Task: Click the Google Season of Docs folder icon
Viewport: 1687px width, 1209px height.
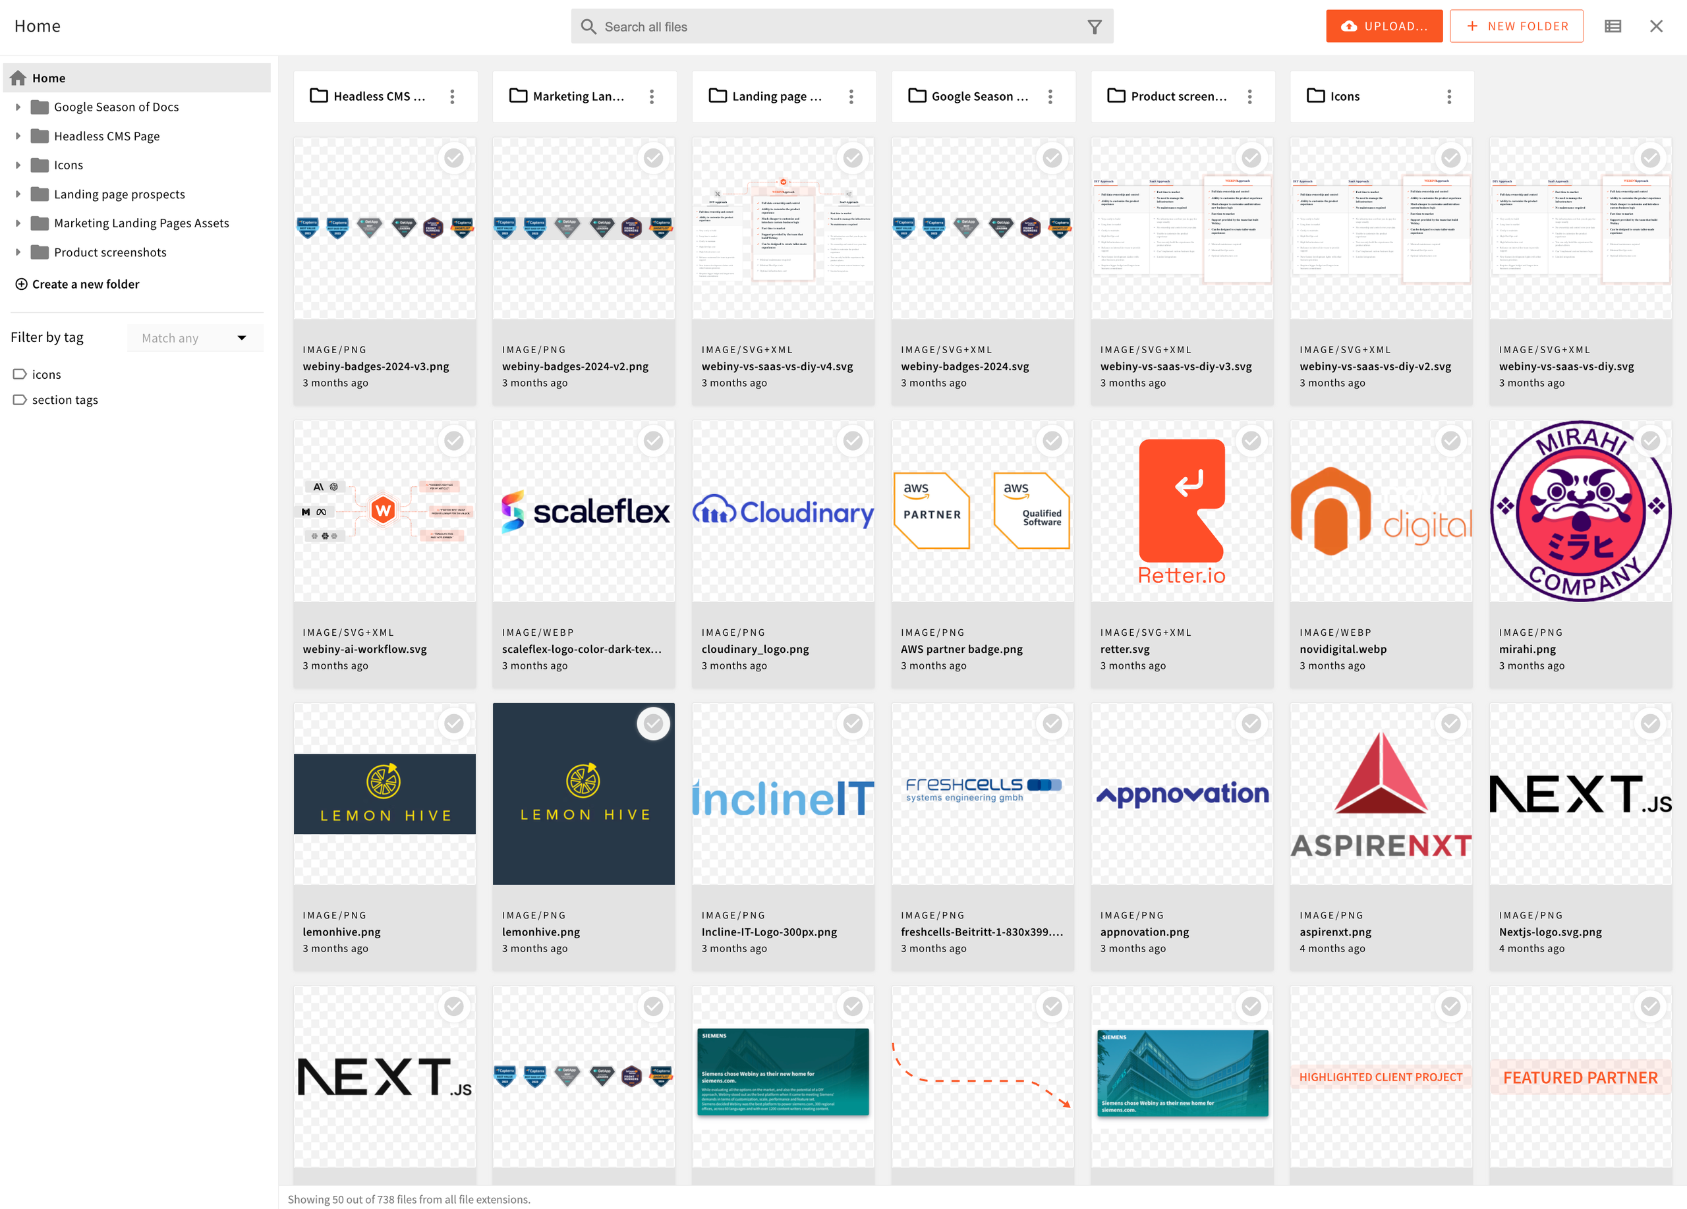Action: click(40, 107)
